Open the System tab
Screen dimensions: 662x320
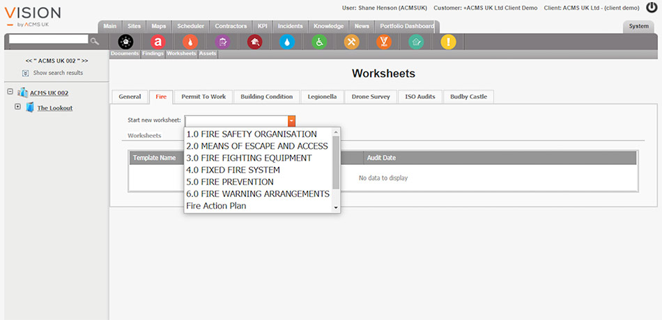(x=638, y=26)
